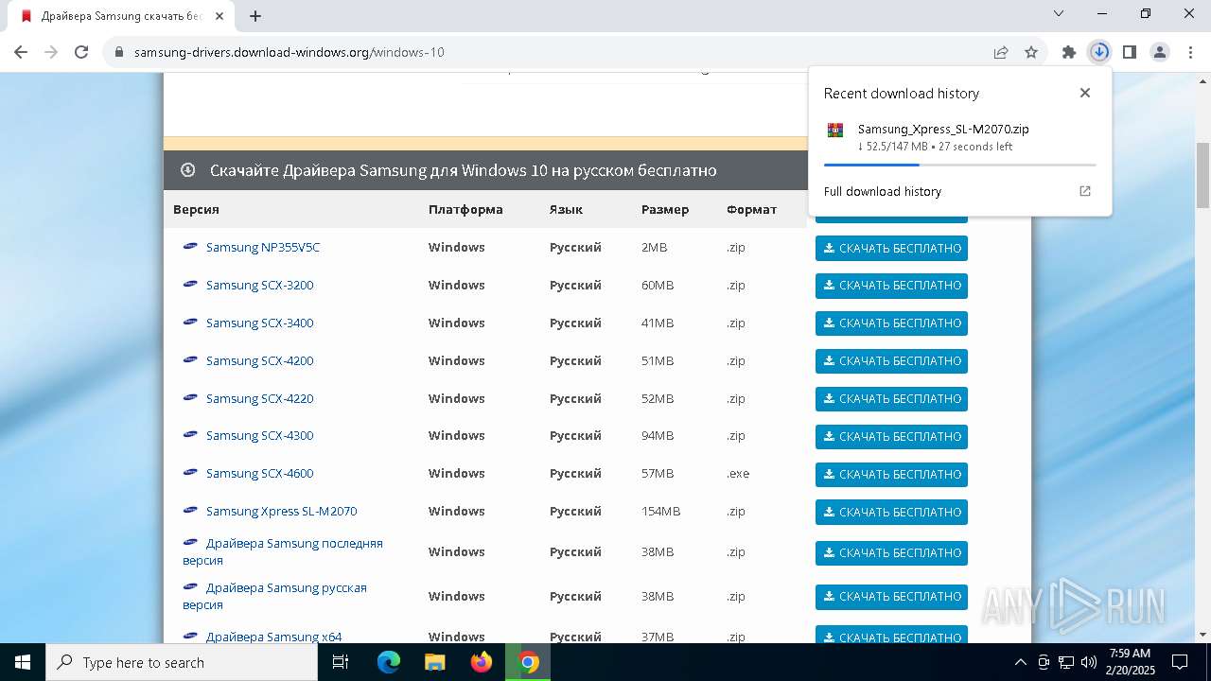Show hidden system tray icons

pos(1020,662)
